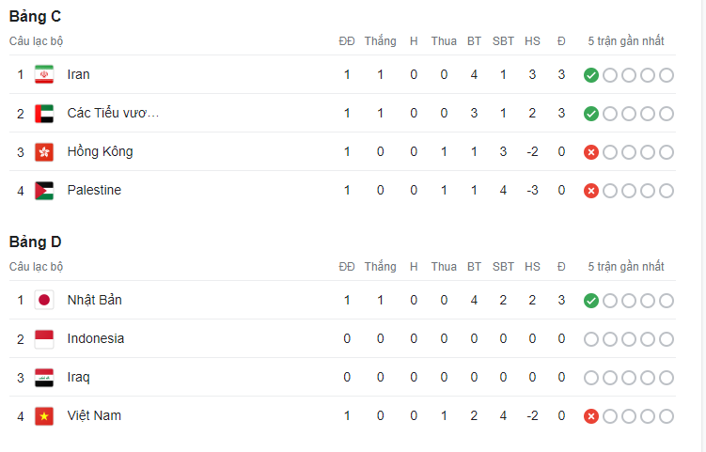Viewport: 706px width, 452px height.
Task: Click the Bảng C heading
Action: (x=35, y=17)
